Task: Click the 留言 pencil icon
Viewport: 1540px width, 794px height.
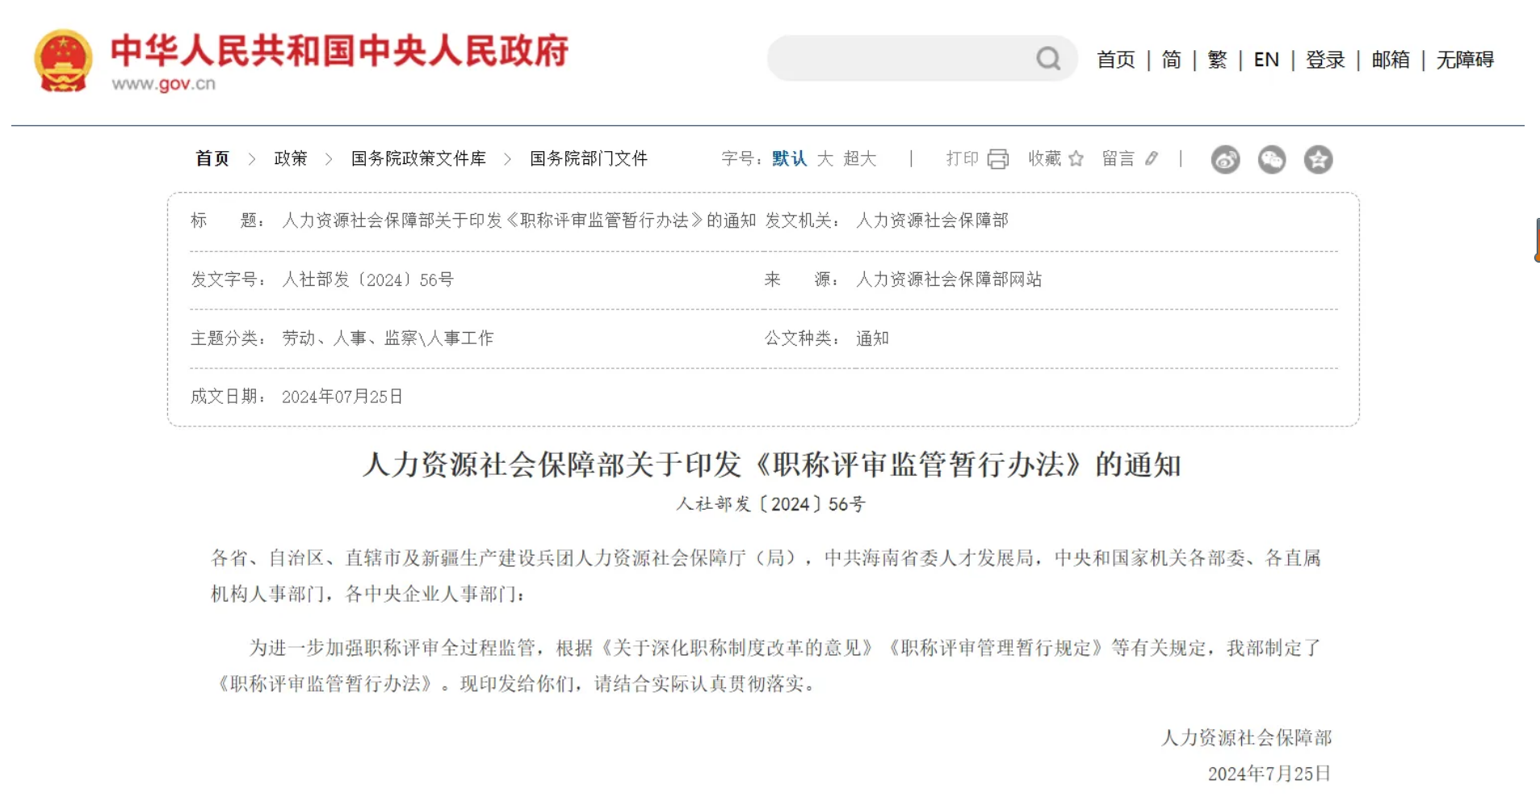Action: tap(1152, 158)
